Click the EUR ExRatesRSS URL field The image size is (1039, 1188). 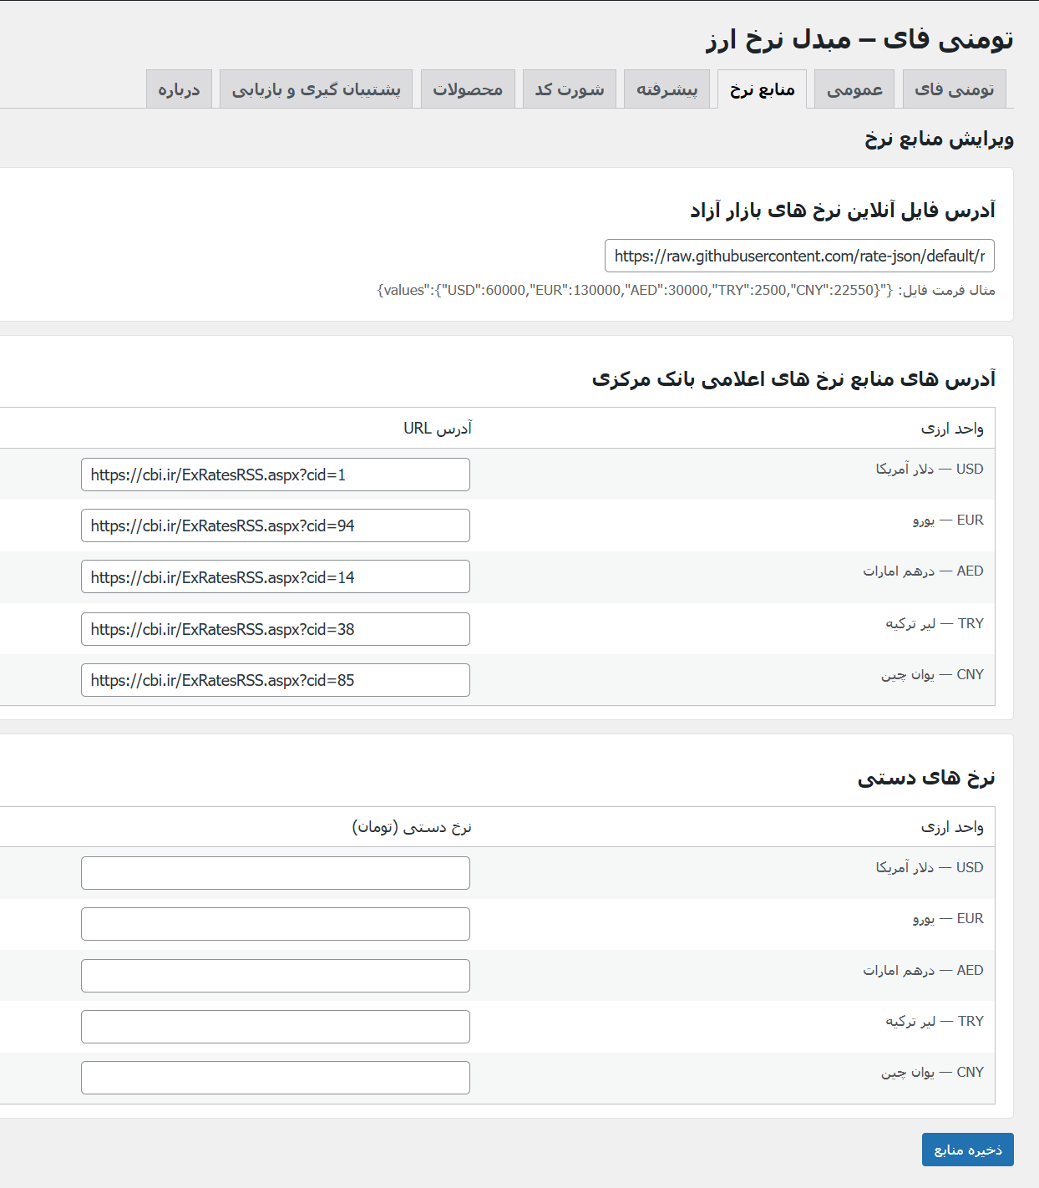(275, 525)
